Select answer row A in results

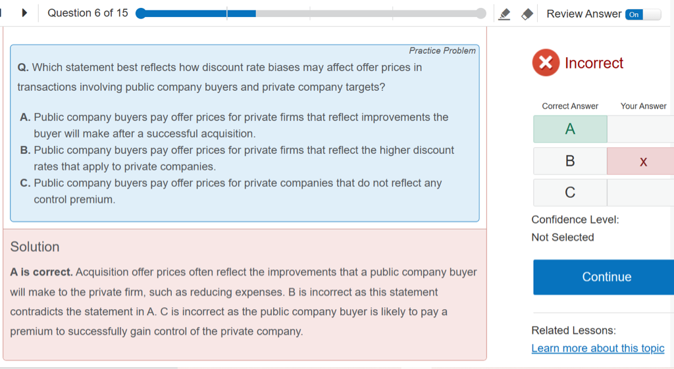point(570,129)
